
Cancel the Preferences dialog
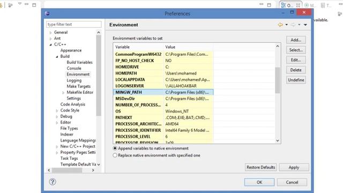(x=292, y=182)
